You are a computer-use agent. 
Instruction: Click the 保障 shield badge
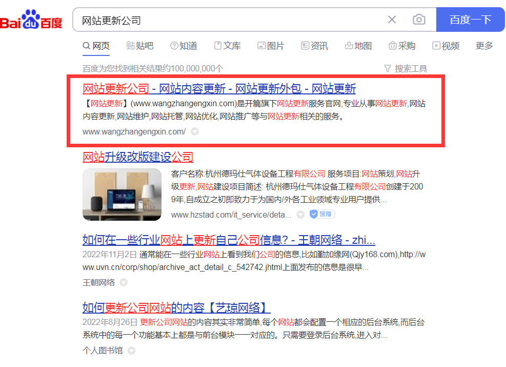point(322,214)
